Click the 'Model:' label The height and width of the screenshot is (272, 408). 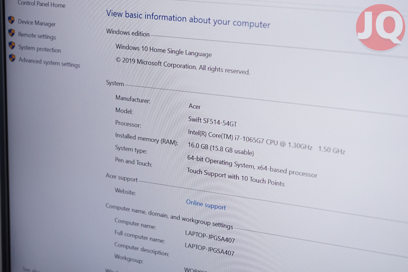[x=124, y=111]
